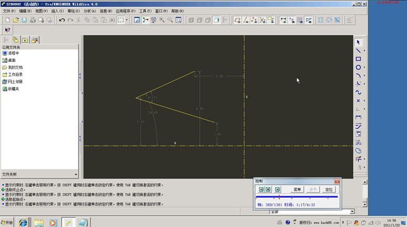Toggle display of sketch constraints
This screenshot has height=227, width=407.
click(x=292, y=20)
